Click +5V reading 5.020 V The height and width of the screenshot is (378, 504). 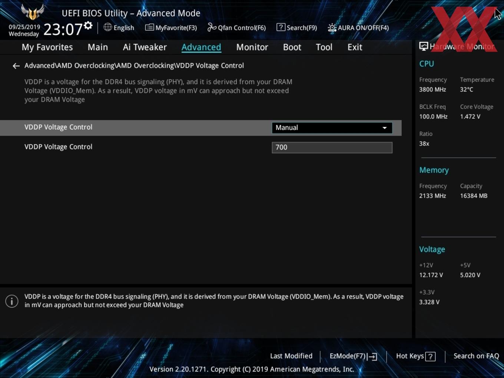(470, 275)
